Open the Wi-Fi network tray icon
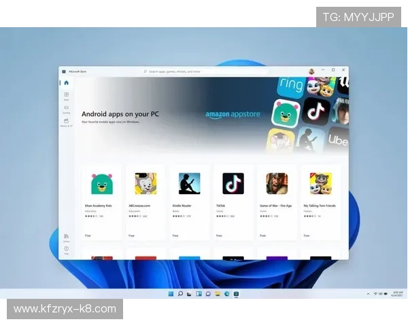The height and width of the screenshot is (326, 408). coord(375,294)
